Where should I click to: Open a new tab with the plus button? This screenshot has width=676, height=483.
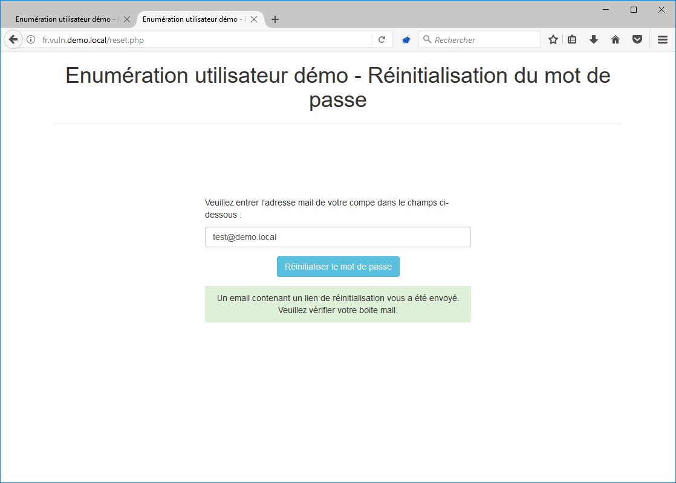pyautogui.click(x=275, y=19)
